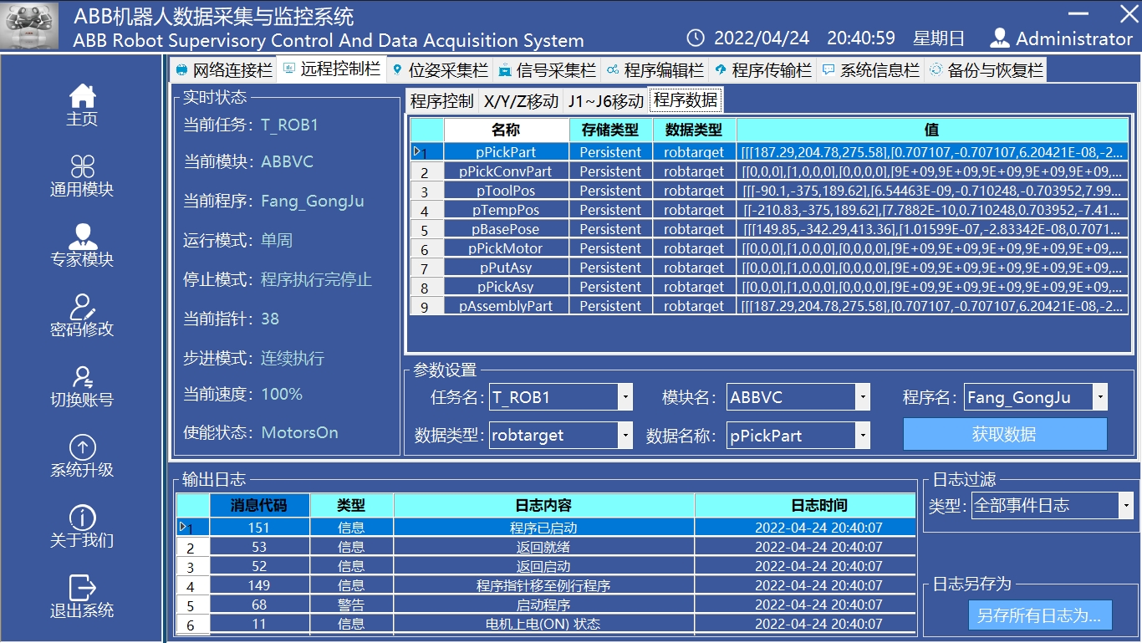Open 密码修改 password change icon
Viewport: 1142px width, 643px height.
tap(82, 306)
